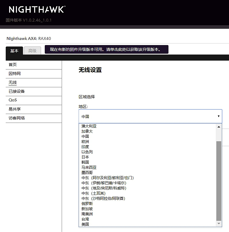Select 墨西哥 from the region list
This screenshot has height=232, width=229.
[148, 173]
